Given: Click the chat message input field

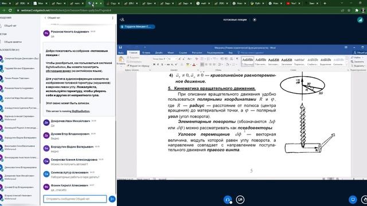Looking at the screenshot, I should click(75, 199).
